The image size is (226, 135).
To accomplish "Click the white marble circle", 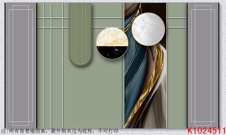I will pos(148,29).
